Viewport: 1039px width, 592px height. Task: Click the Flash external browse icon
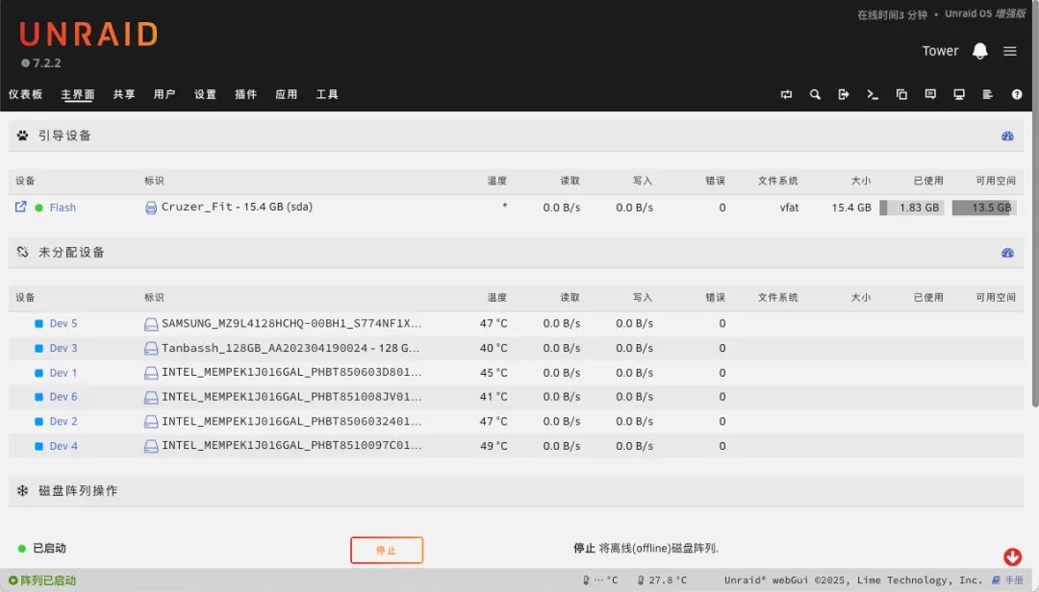[20, 207]
